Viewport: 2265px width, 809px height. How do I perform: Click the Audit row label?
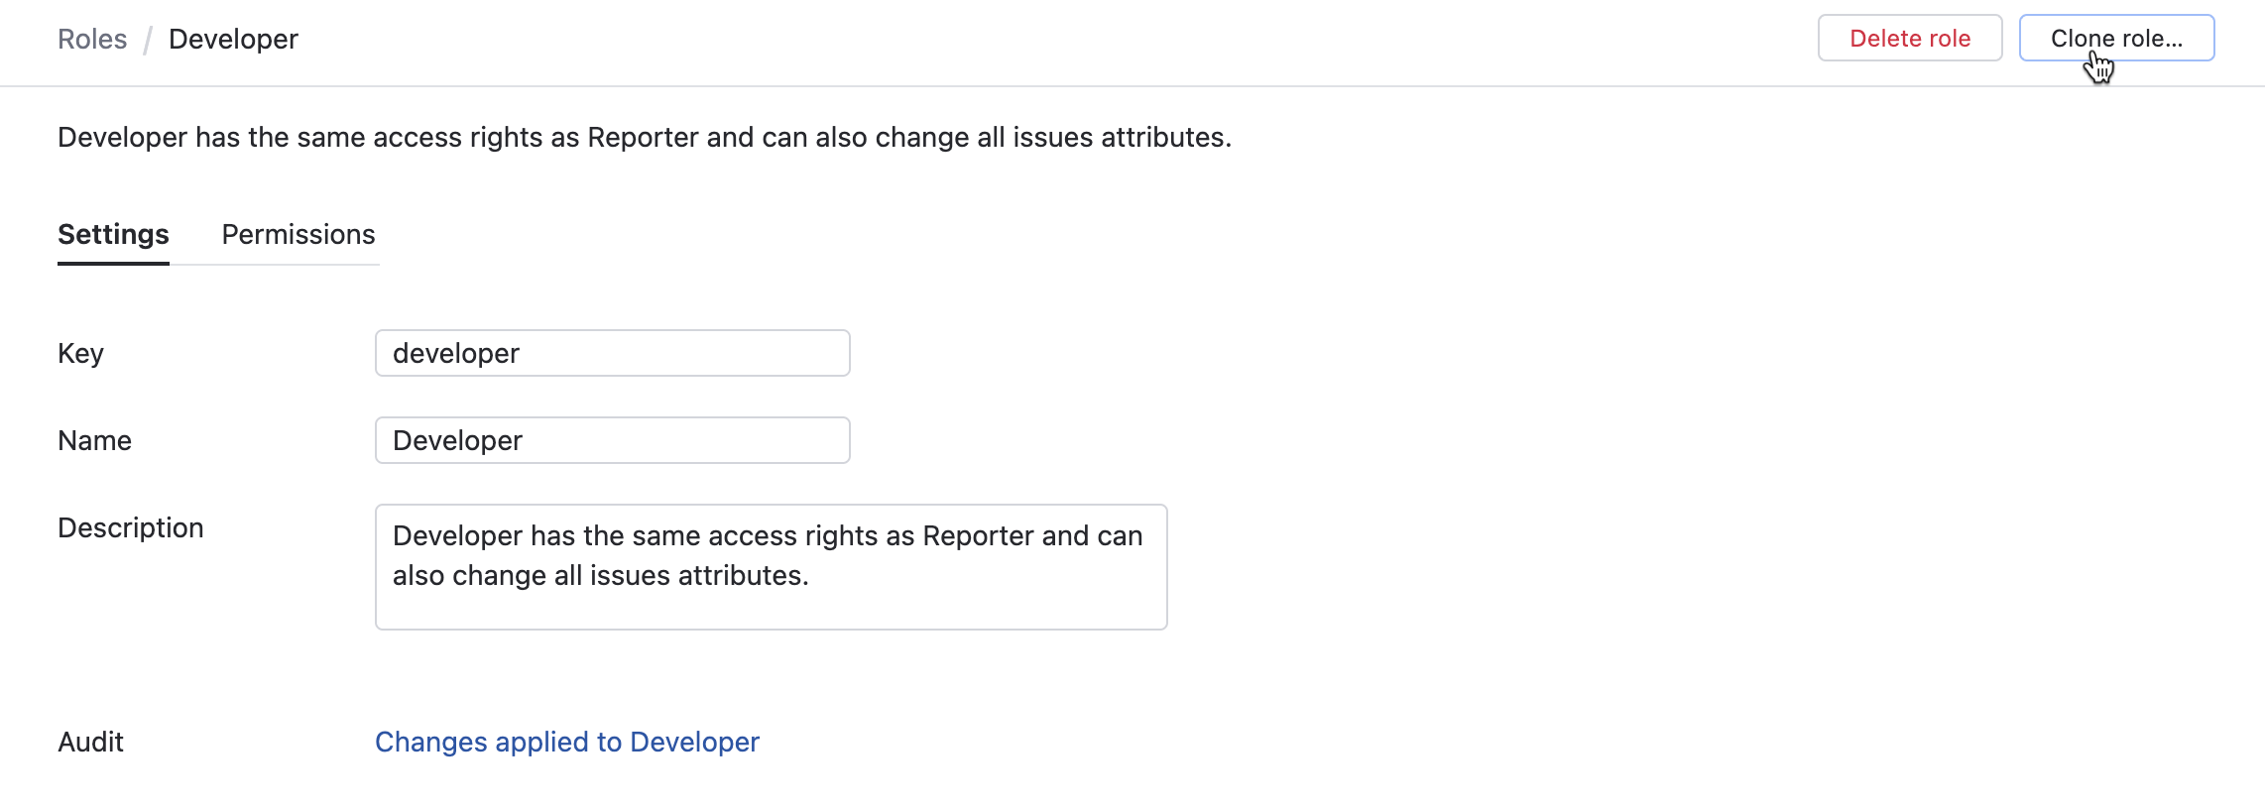click(90, 742)
